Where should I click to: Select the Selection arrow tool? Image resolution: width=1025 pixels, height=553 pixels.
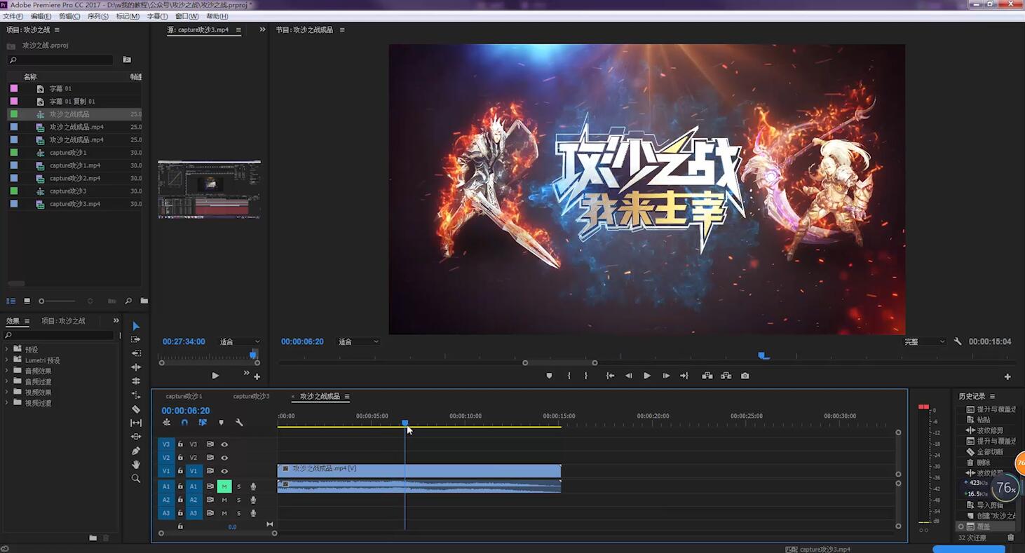coord(136,326)
